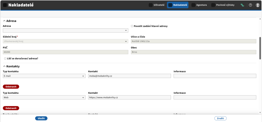Collapse the Kontakty section
Viewport: 262px width, 122px height.
pos(4,66)
